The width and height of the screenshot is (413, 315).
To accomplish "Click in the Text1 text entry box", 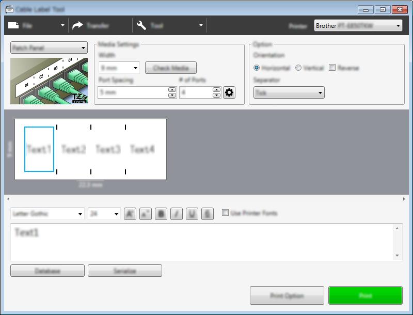I will tap(202, 242).
